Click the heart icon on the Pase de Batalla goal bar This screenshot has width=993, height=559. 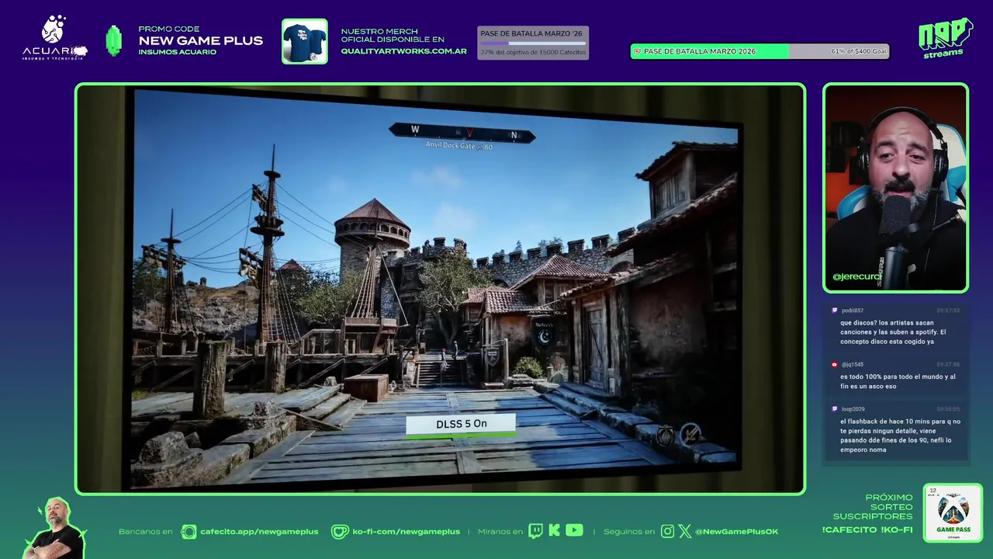(638, 51)
